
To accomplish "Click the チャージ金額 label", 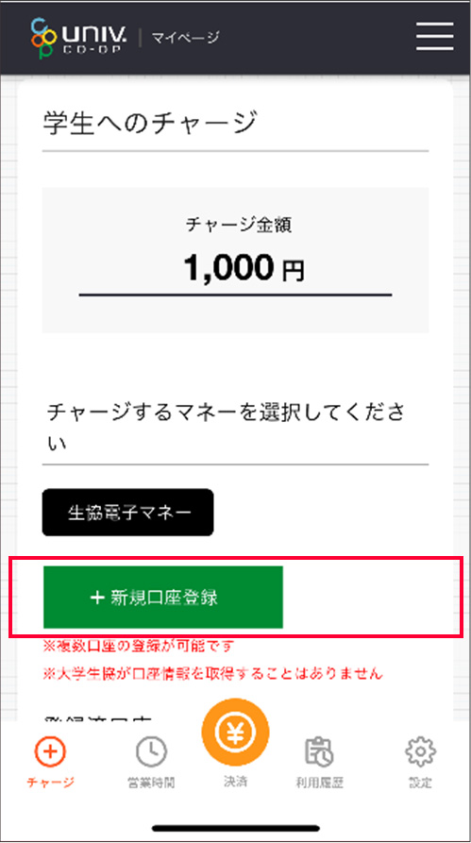I will tap(239, 224).
